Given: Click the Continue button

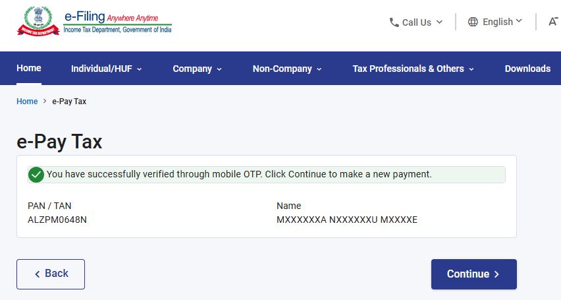Looking at the screenshot, I should 473,274.
